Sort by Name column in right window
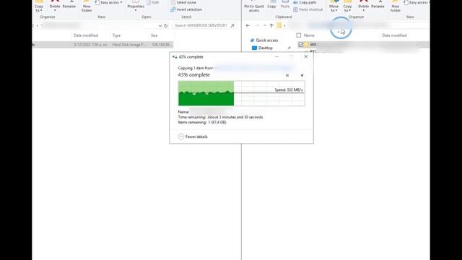The width and height of the screenshot is (462, 260). point(309,35)
